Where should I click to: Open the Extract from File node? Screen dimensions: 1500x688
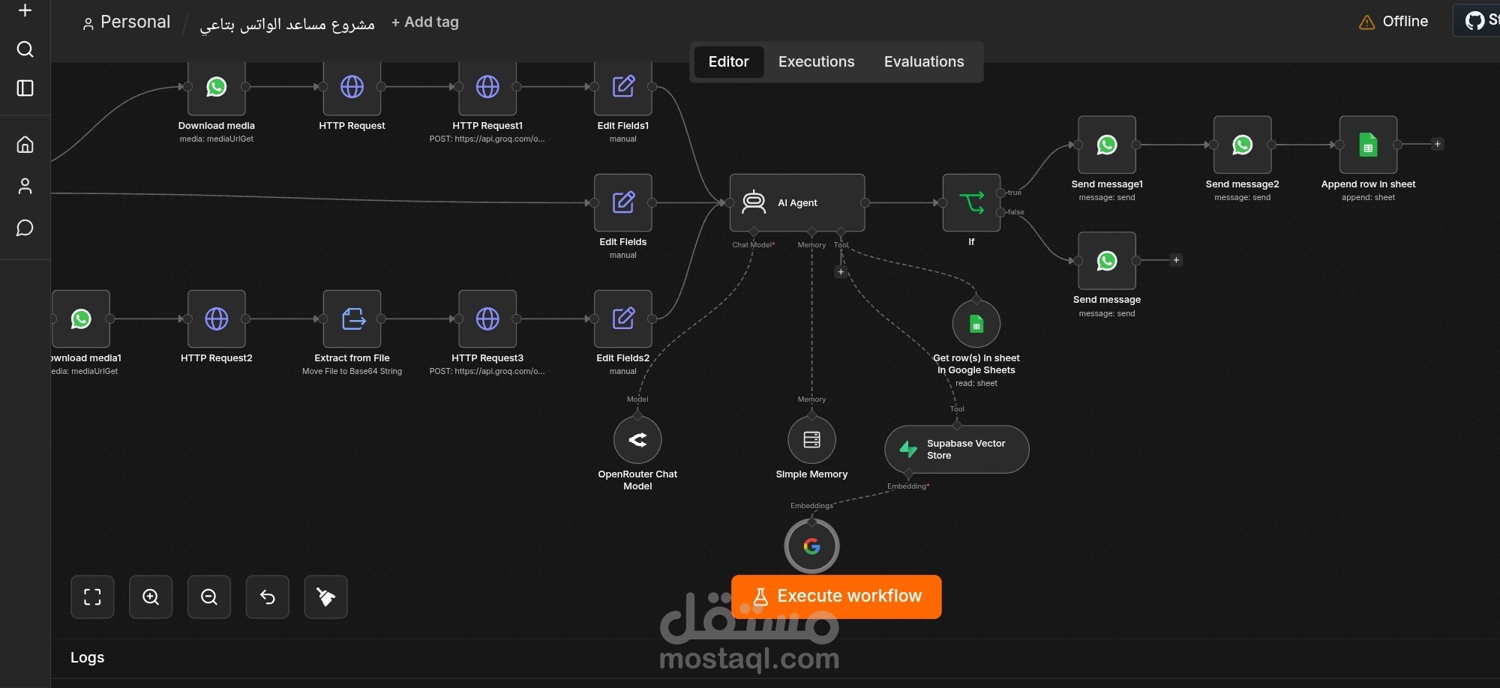coord(352,319)
